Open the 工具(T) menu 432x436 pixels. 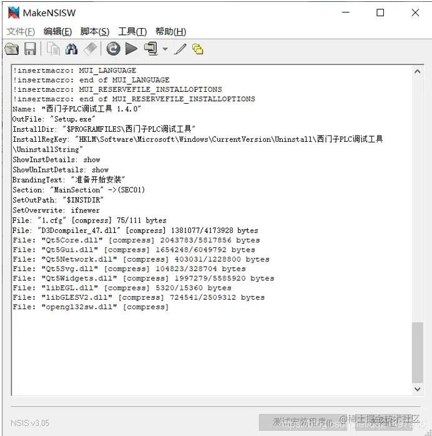pos(132,31)
